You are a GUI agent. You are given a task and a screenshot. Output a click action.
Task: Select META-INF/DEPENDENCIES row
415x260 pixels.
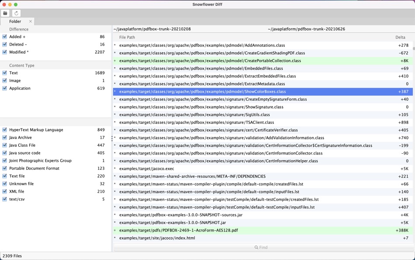(263, 176)
